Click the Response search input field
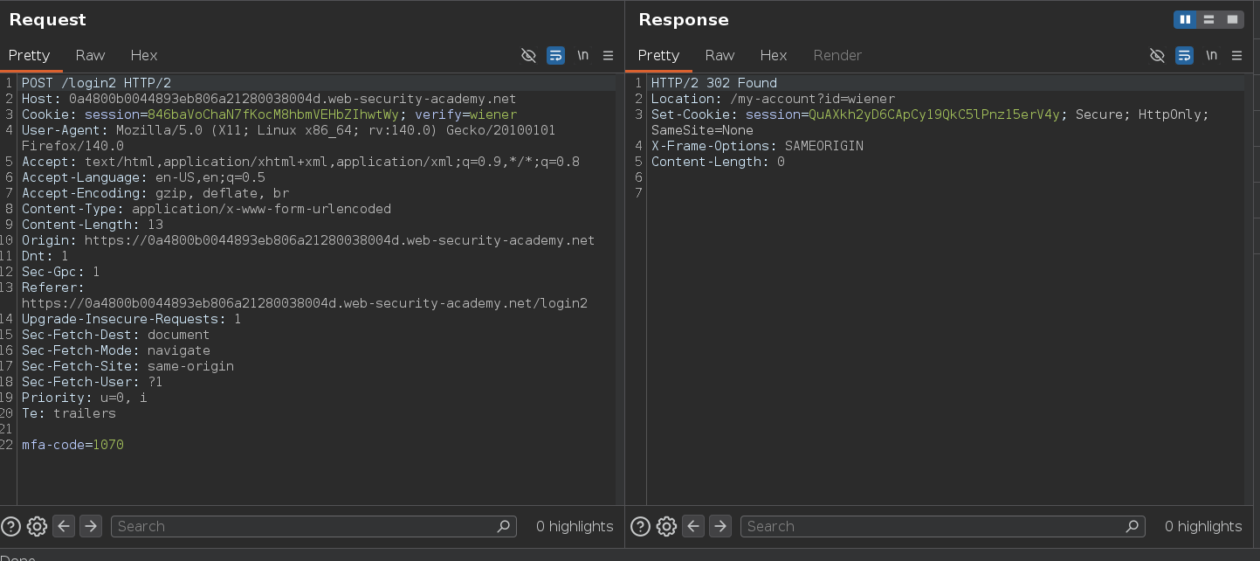This screenshot has height=561, width=1260. [x=943, y=526]
